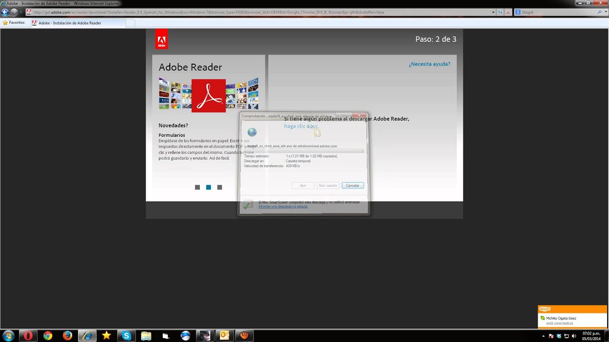Open Skype from the taskbar
609x342 pixels.
(x=126, y=336)
